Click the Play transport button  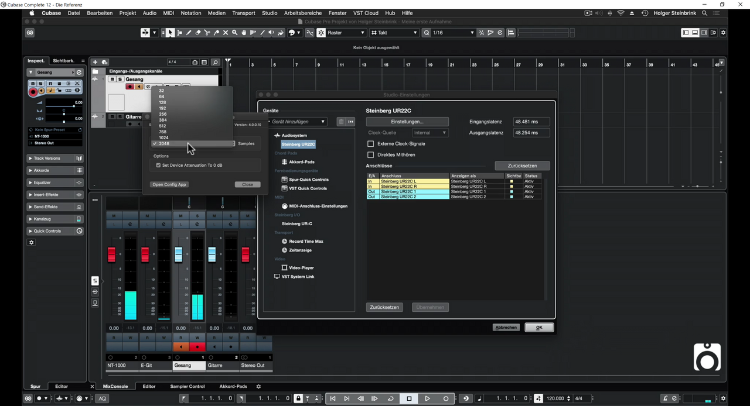[x=427, y=398]
